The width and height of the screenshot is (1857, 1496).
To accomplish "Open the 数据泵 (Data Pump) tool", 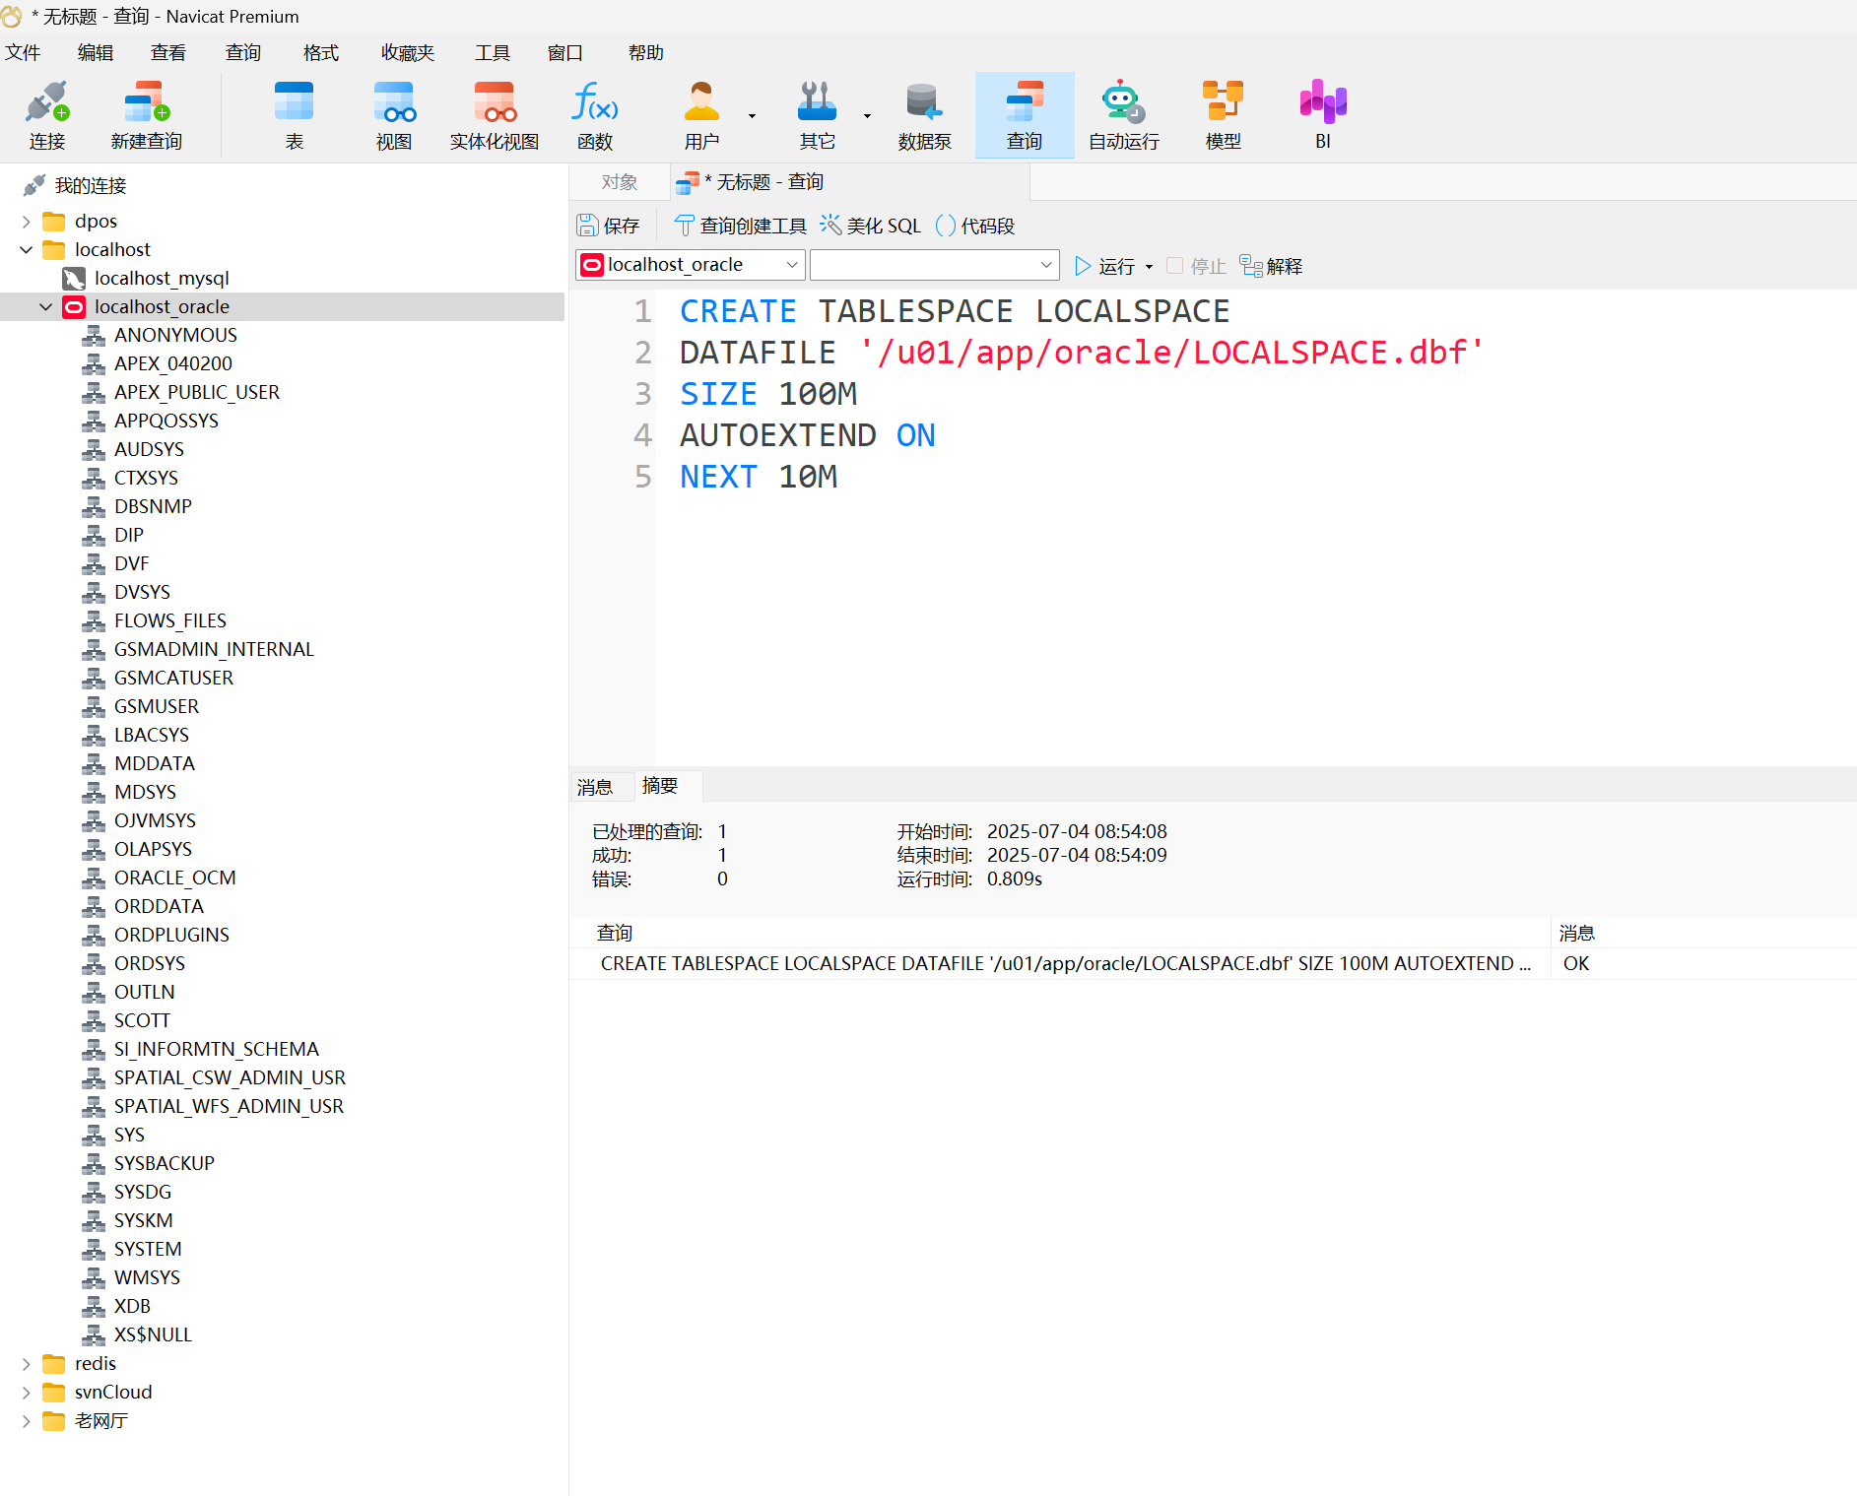I will pyautogui.click(x=924, y=115).
